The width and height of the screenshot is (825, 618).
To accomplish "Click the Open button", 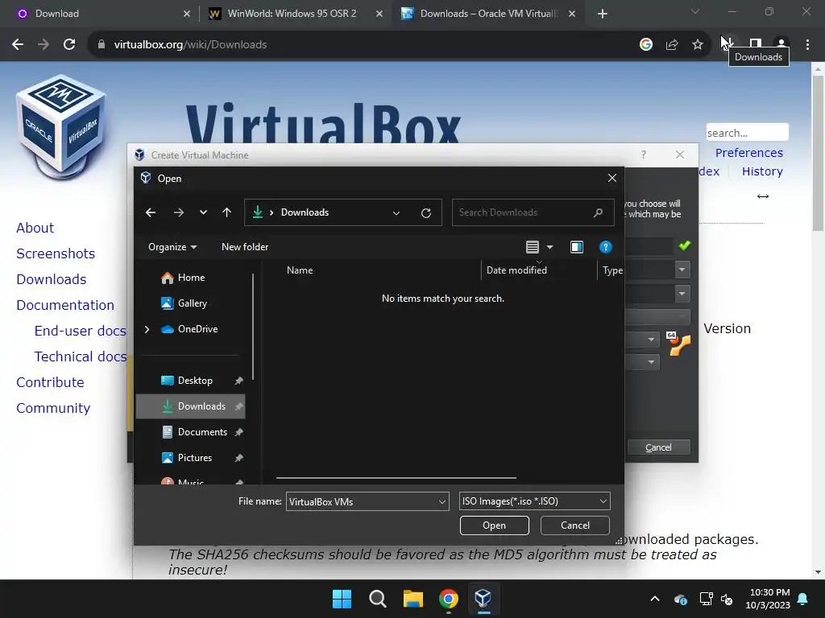I will pyautogui.click(x=494, y=525).
